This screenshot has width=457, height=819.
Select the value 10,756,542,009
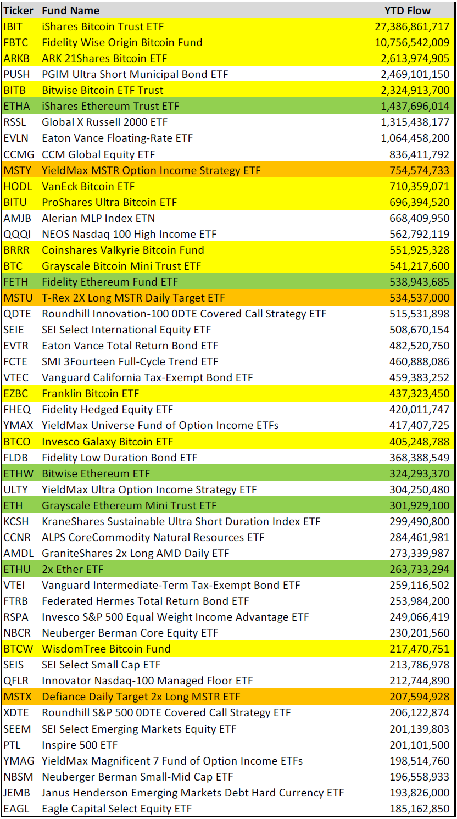coord(412,42)
